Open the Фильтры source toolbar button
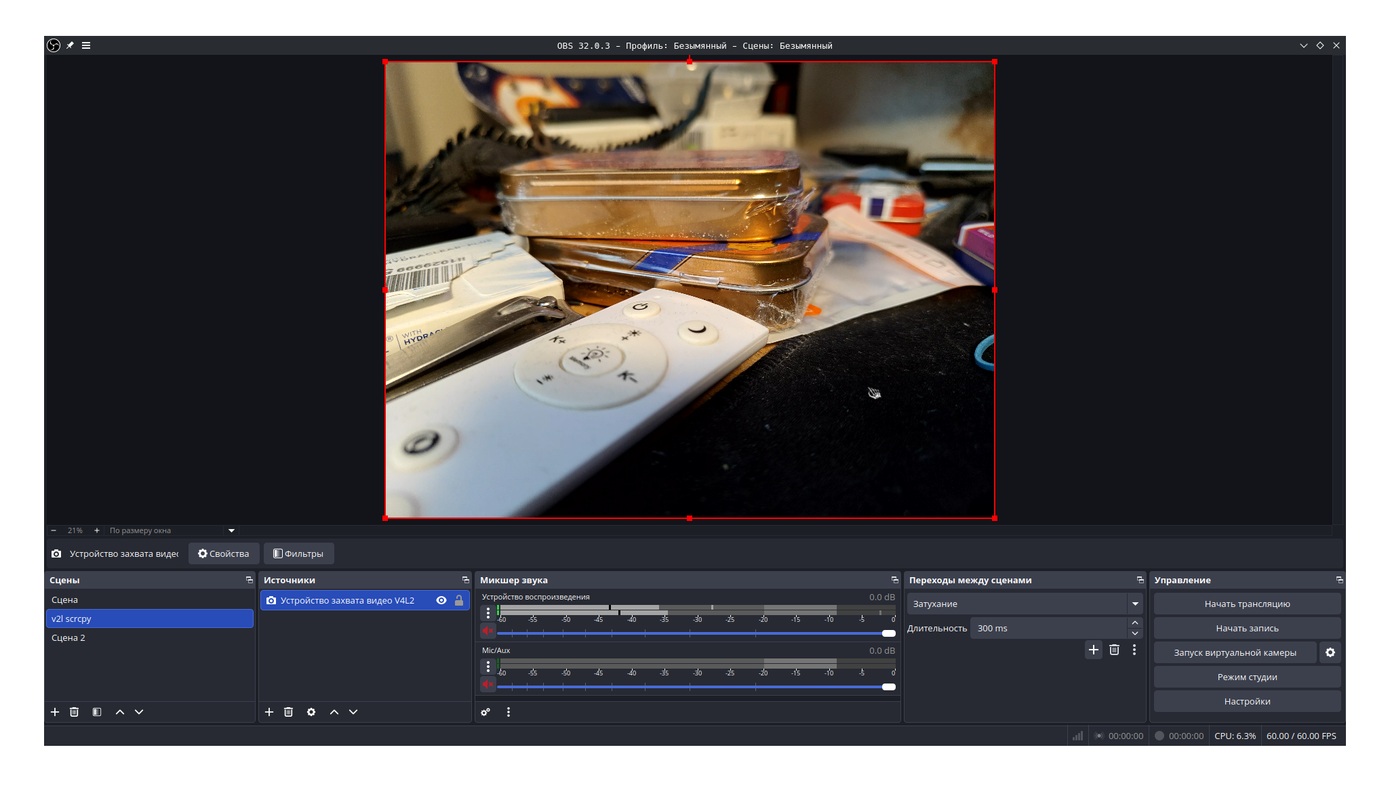This screenshot has width=1390, height=798. [298, 553]
